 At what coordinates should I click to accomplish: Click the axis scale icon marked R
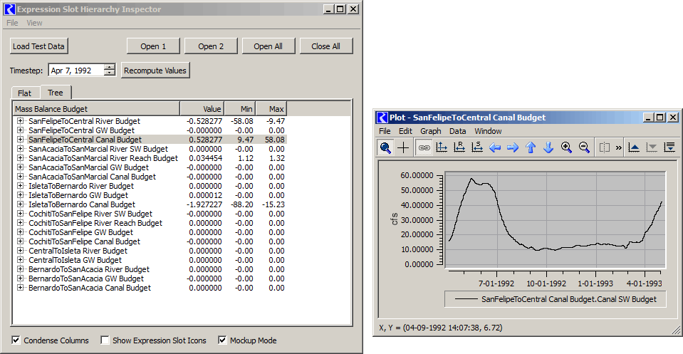(459, 147)
